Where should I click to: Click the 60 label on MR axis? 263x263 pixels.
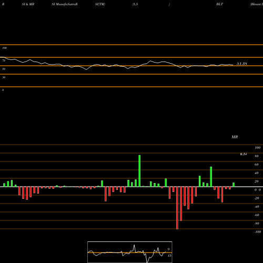tap(257, 165)
